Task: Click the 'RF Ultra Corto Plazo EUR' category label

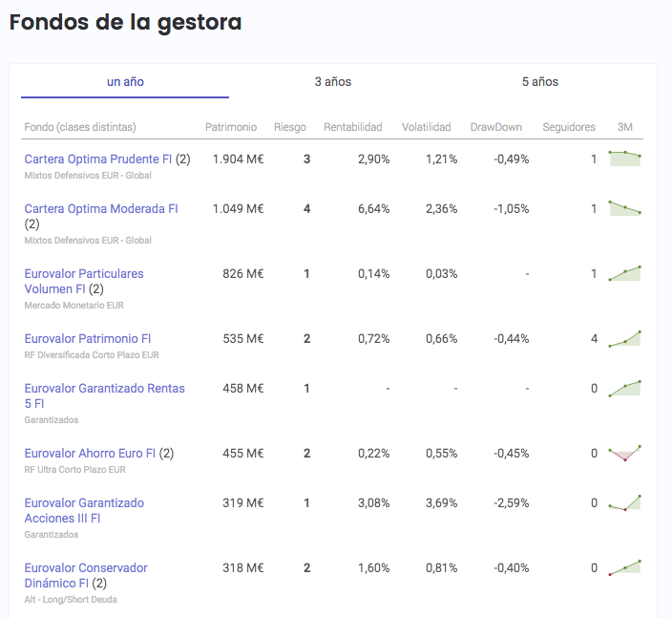Action: click(x=75, y=470)
